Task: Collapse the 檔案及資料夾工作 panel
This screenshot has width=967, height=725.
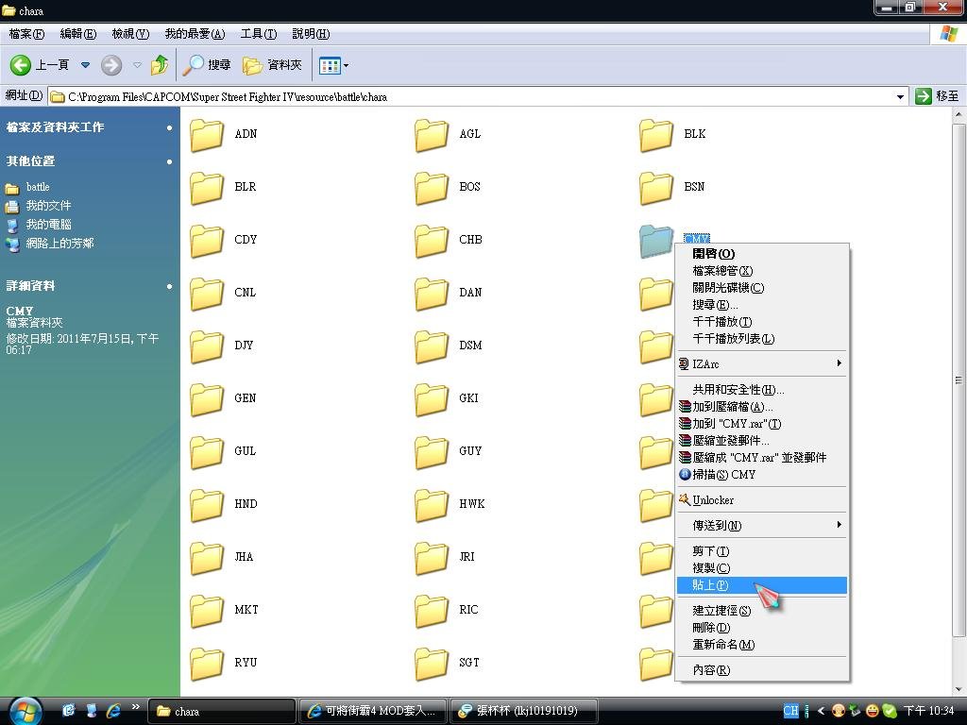Action: [x=170, y=127]
